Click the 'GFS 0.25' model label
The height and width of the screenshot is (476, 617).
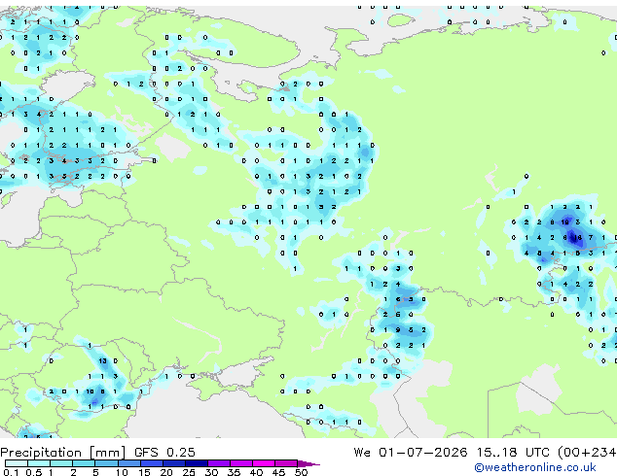coord(164,453)
